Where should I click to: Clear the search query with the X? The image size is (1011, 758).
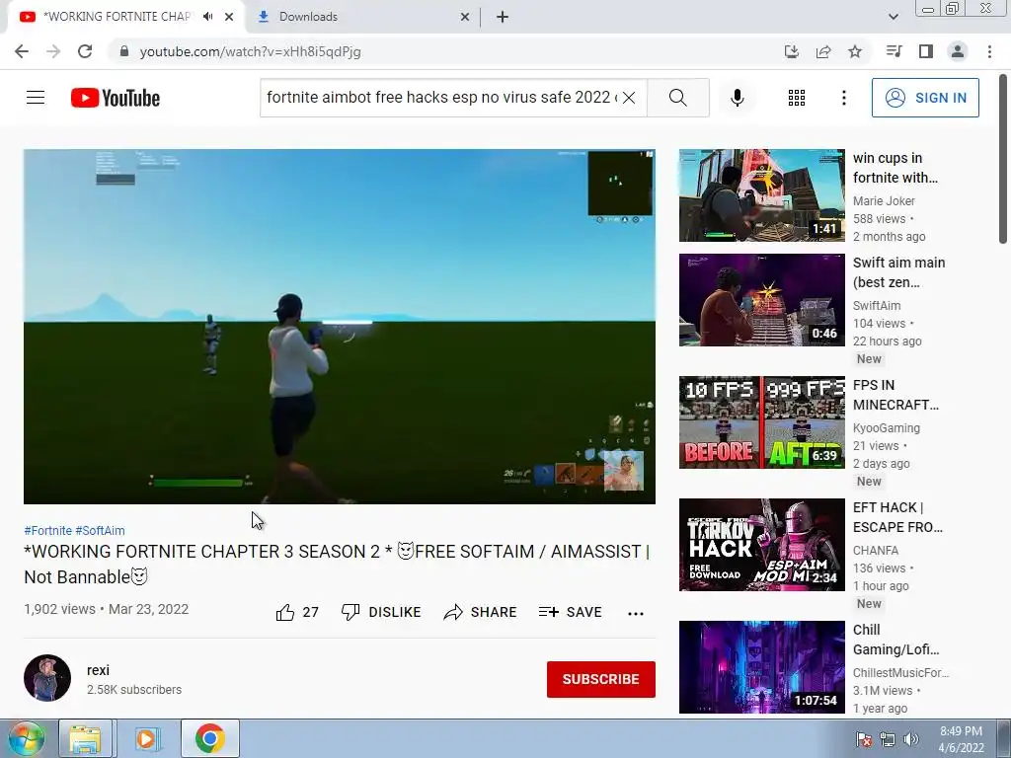pos(629,98)
